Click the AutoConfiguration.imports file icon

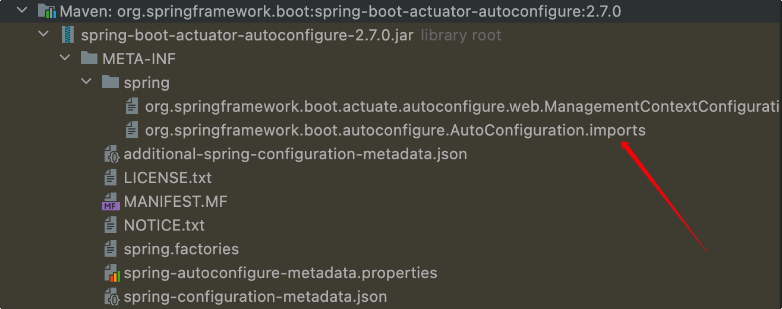(132, 130)
